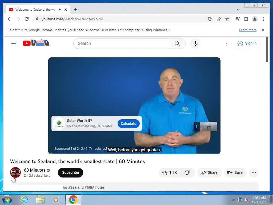The width and height of the screenshot is (273, 205).
Task: Click the ad info icon beside Sponsored
Action: 90,149
